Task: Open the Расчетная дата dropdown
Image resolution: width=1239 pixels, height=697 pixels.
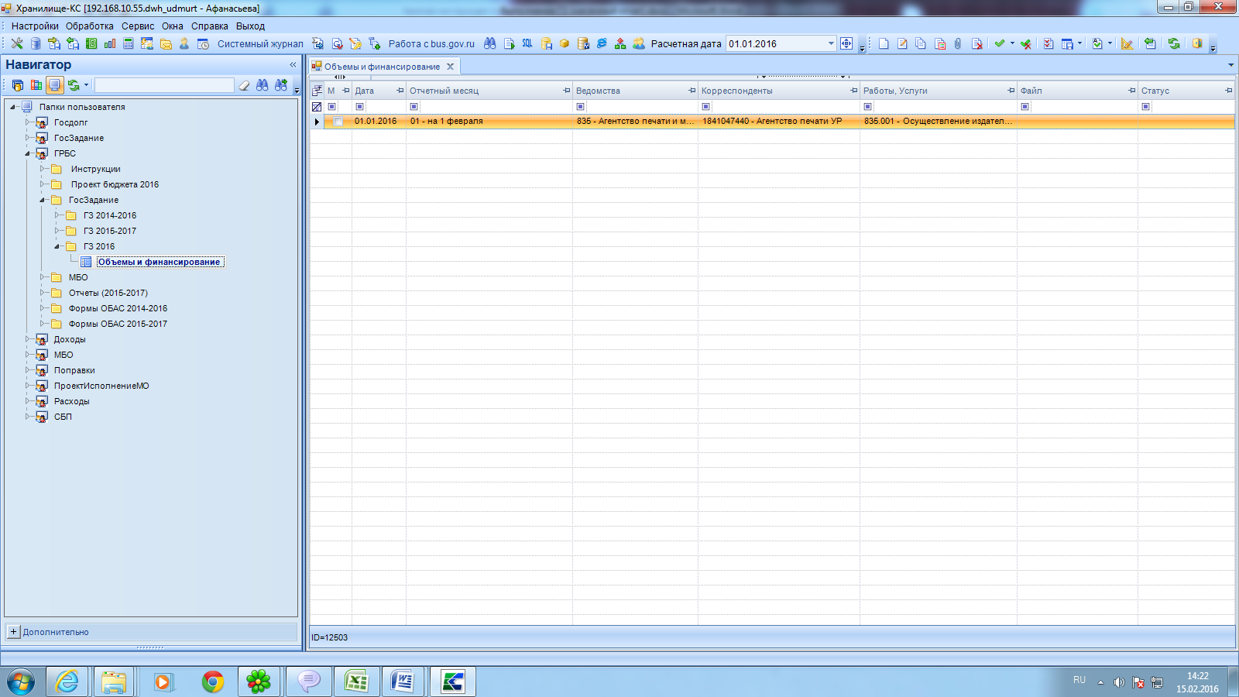Action: (831, 44)
